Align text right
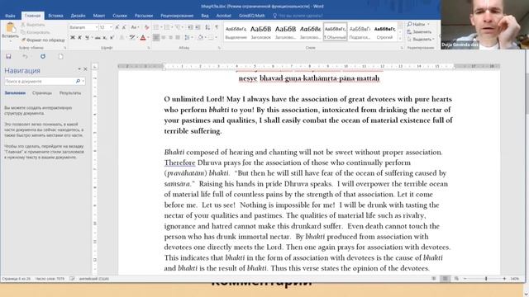 coord(171,37)
